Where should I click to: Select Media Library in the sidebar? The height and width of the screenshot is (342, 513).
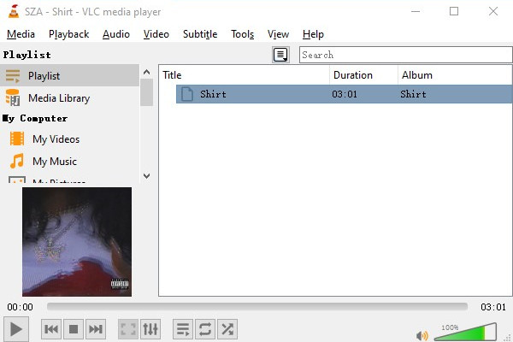pyautogui.click(x=70, y=97)
